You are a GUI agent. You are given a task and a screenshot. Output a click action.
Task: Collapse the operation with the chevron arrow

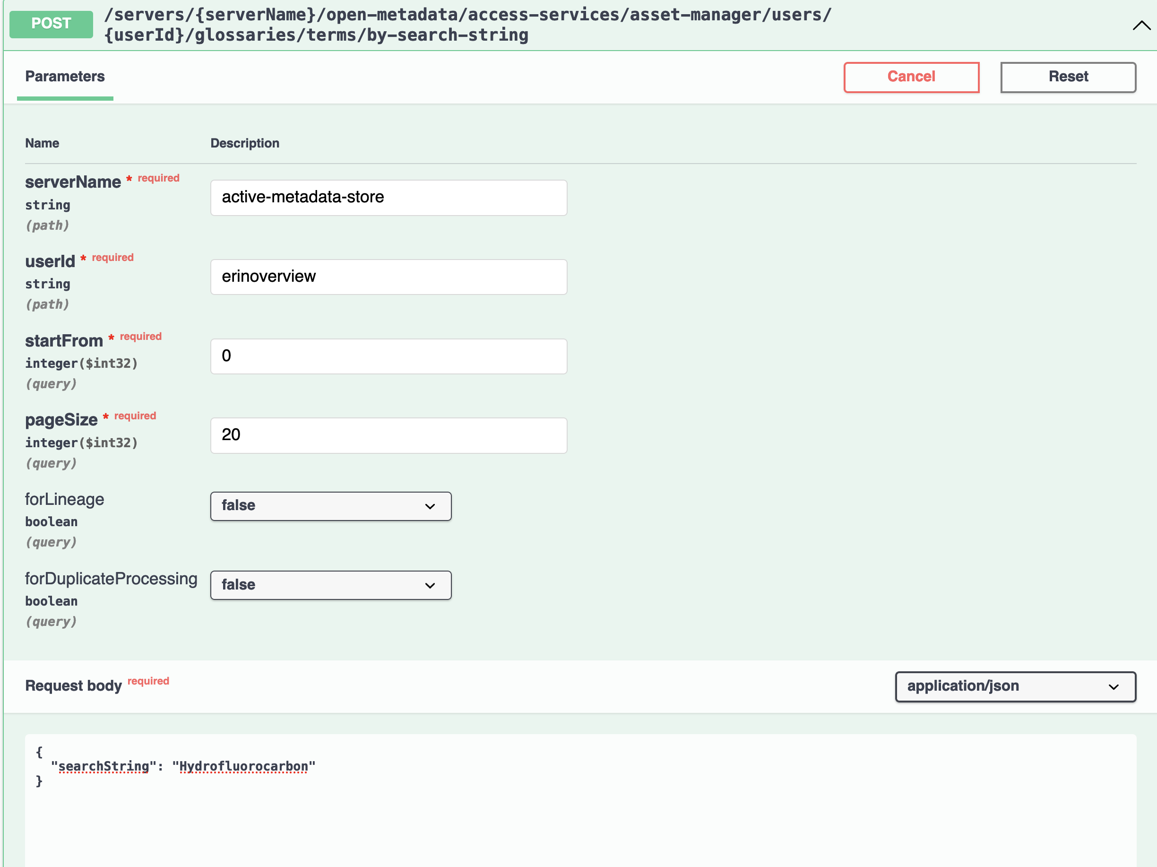1141,26
